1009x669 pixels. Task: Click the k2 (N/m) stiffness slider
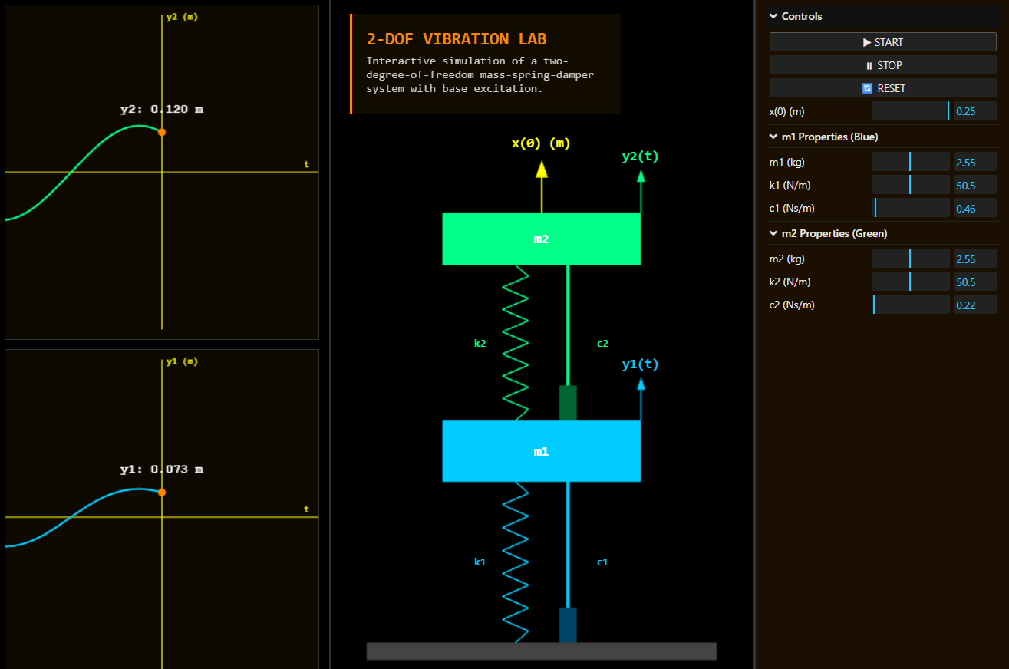pyautogui.click(x=911, y=282)
